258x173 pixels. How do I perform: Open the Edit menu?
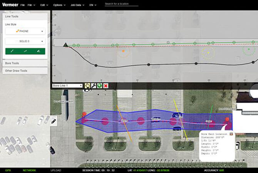pos(43,5)
